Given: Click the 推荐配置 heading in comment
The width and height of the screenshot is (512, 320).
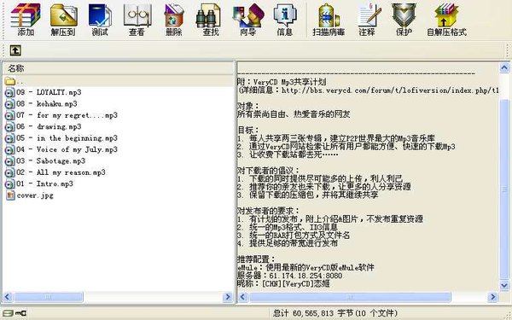Looking at the screenshot, I should (257, 259).
